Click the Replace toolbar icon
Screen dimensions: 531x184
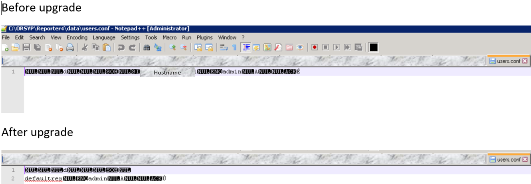(158, 48)
